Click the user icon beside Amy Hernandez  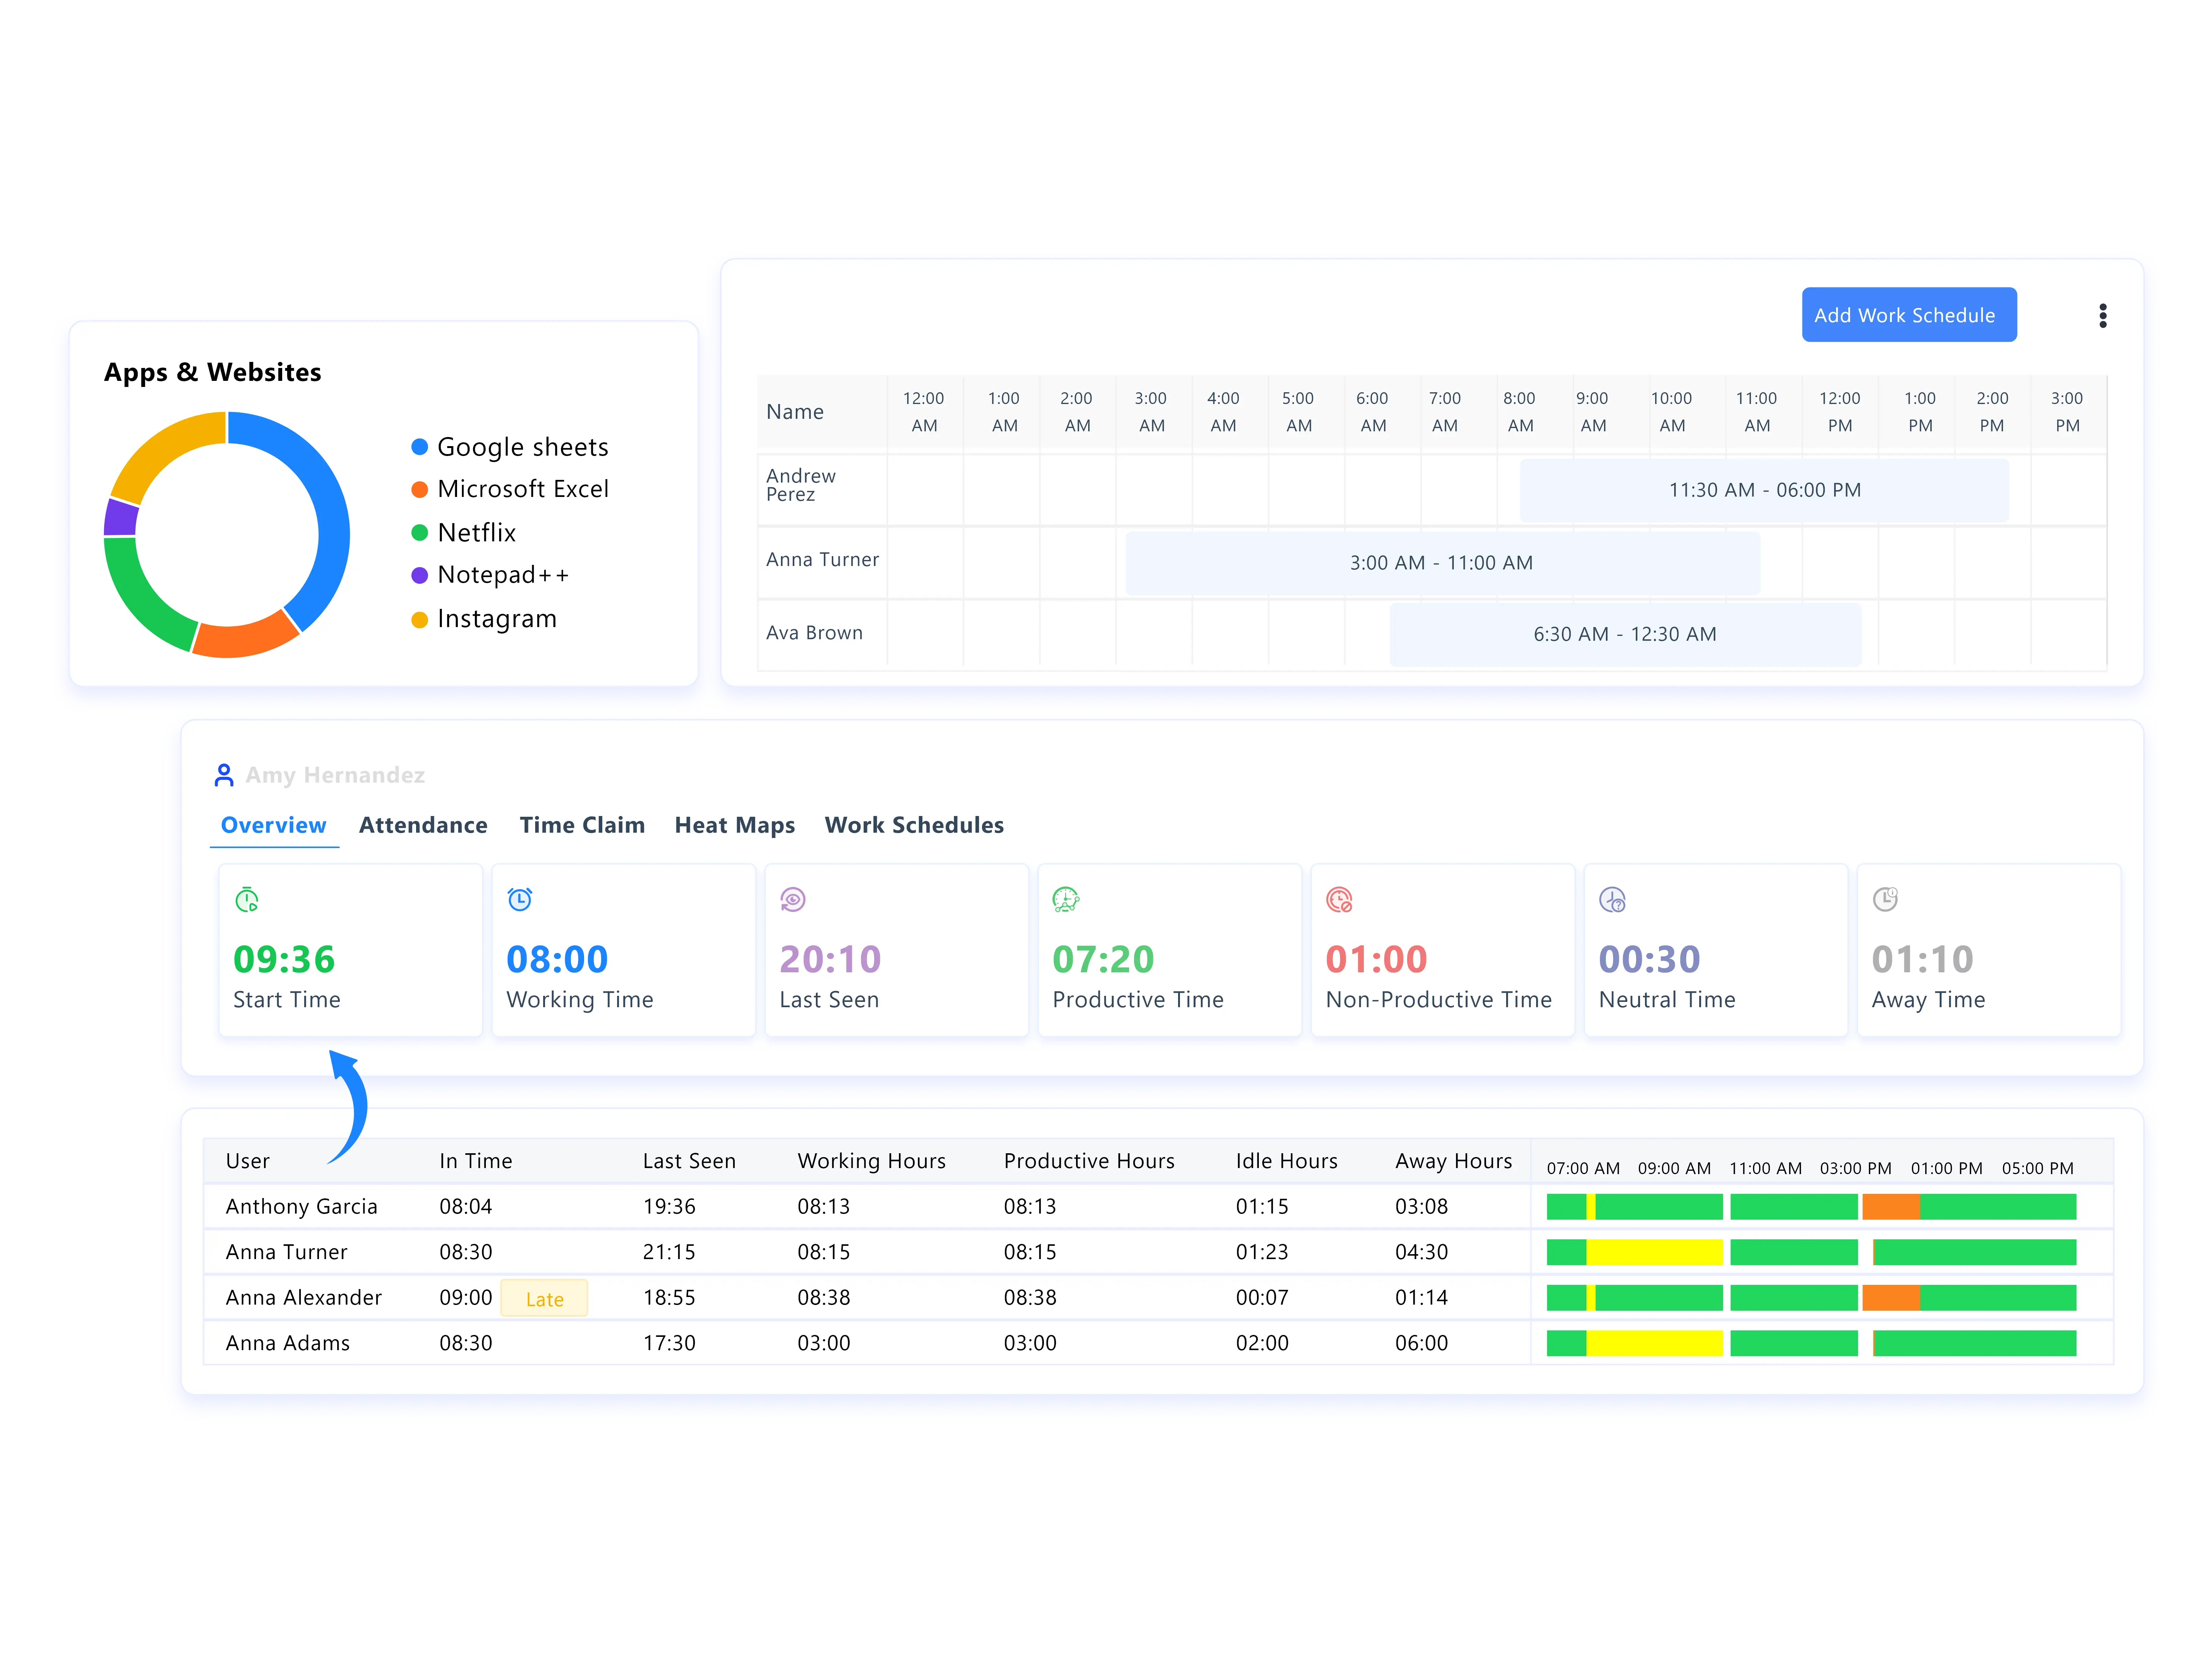(x=224, y=775)
